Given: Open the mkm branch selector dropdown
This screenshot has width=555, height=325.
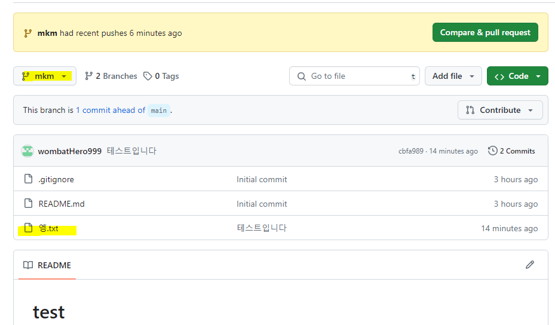Looking at the screenshot, I should 45,76.
